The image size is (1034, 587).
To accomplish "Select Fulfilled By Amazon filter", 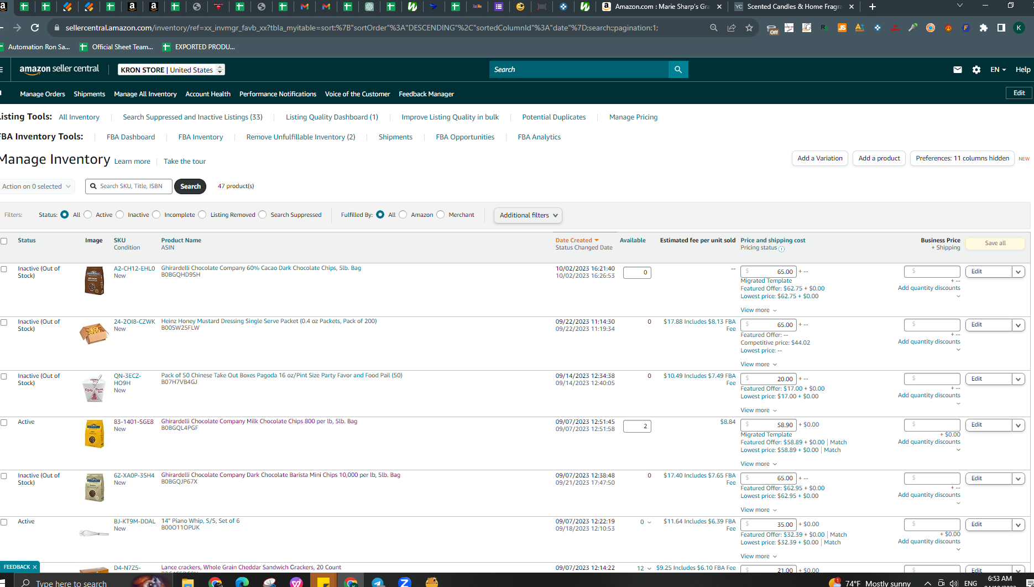I will (x=403, y=215).
